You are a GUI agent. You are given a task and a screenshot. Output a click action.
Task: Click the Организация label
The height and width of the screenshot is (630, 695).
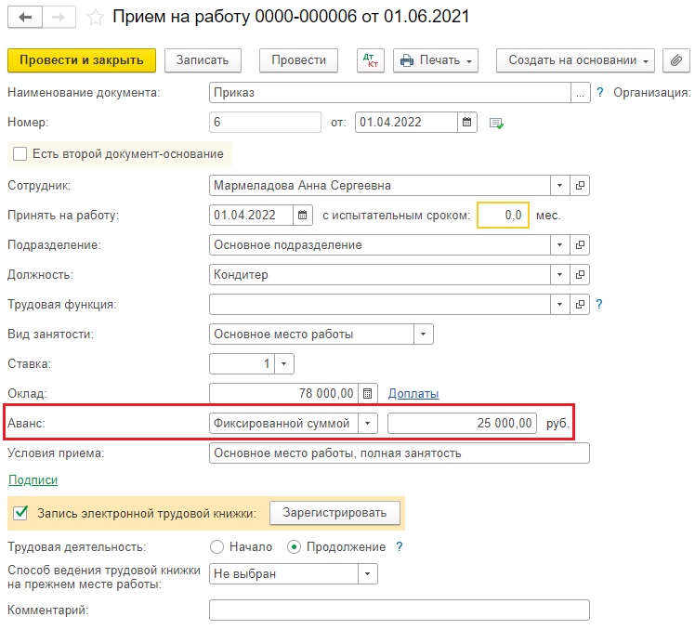pos(651,93)
